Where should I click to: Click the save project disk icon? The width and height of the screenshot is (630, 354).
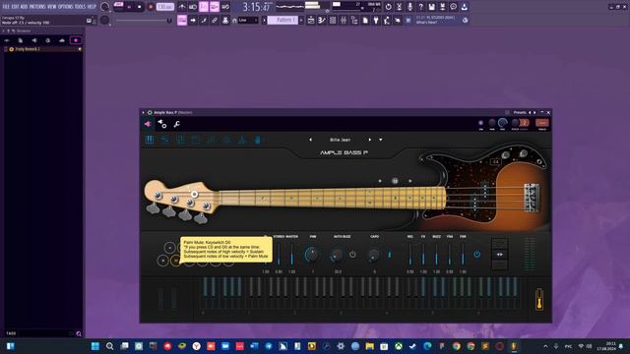click(x=431, y=7)
